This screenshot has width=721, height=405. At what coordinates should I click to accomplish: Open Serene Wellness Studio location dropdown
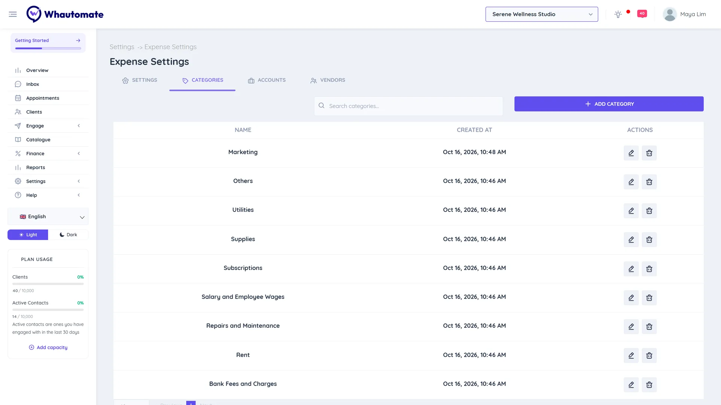click(x=542, y=14)
